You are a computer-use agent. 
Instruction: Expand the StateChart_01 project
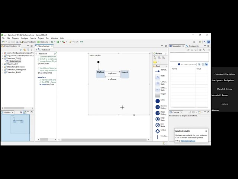3,64
